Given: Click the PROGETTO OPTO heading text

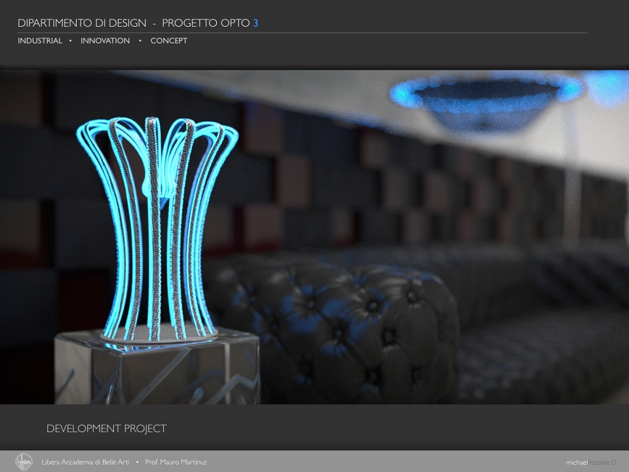Looking at the screenshot, I should click(x=206, y=23).
